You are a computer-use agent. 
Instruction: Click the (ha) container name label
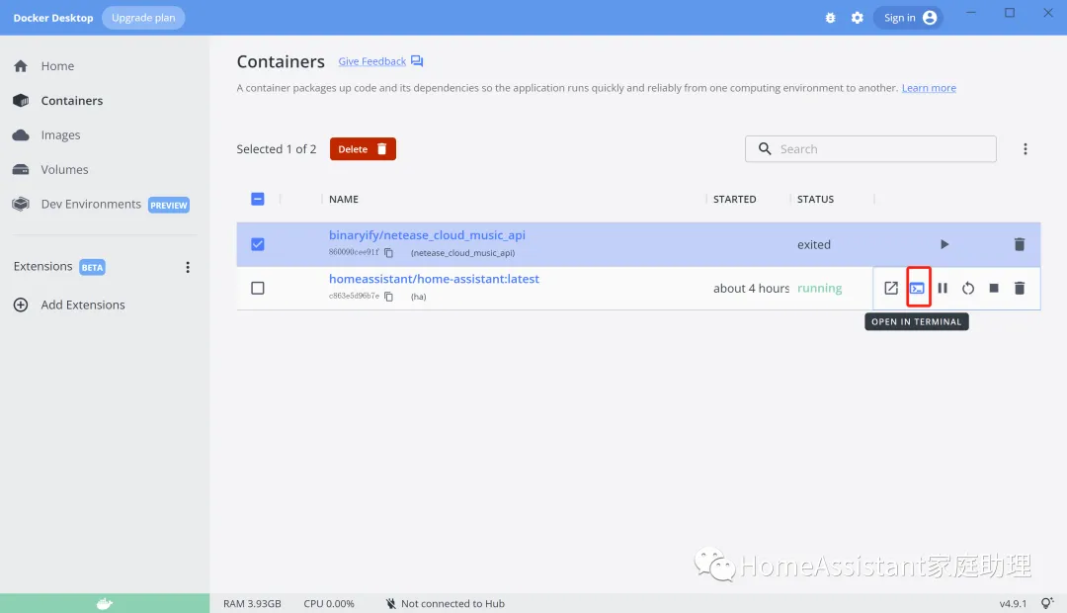419,297
